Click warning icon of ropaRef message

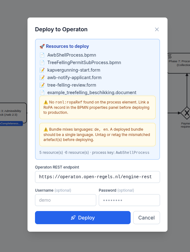[x=46, y=102]
